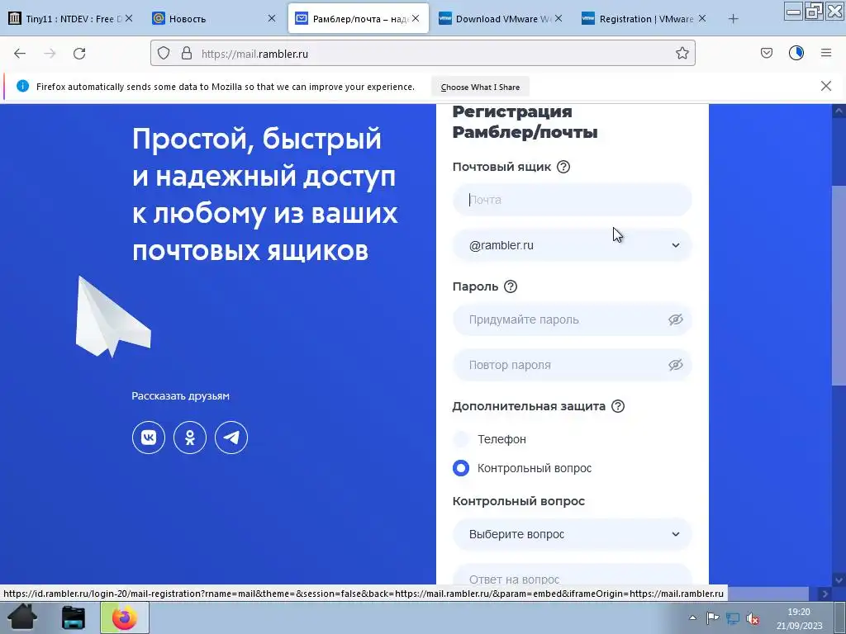Click the Рассказать друзьям text
Screen dimensions: 846x634
point(181,396)
